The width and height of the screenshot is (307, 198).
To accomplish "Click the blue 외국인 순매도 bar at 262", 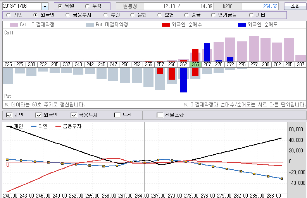I will coord(183,80).
